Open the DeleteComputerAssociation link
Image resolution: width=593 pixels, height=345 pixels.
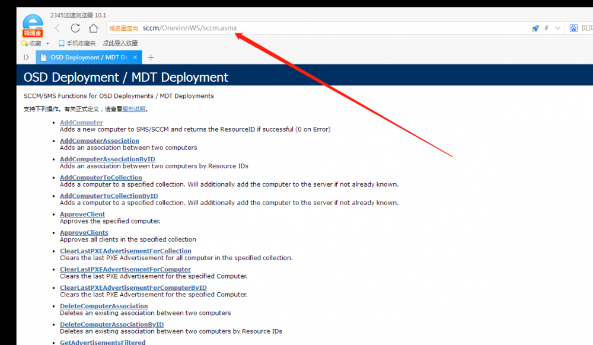pyautogui.click(x=104, y=306)
